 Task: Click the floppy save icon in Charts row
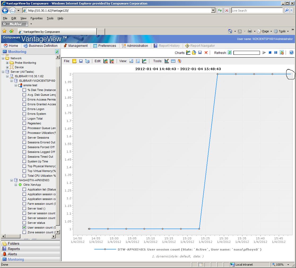tap(200, 53)
